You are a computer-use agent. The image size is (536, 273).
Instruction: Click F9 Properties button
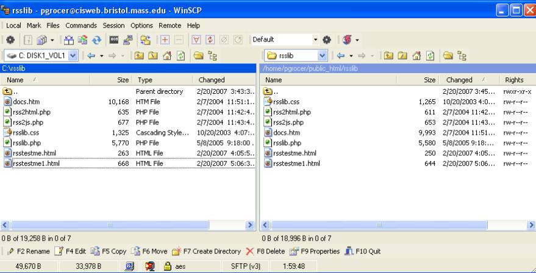pyautogui.click(x=315, y=252)
